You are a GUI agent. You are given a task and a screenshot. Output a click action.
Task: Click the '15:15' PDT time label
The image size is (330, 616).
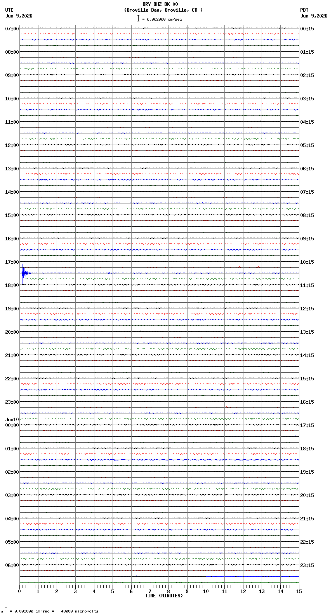(x=307, y=379)
